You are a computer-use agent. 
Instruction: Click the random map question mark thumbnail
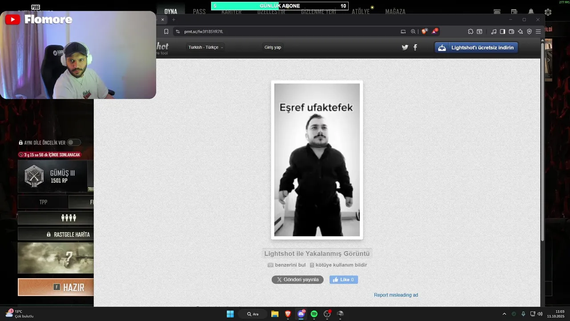click(x=56, y=258)
